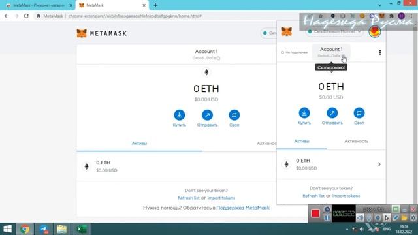The image size is (418, 235).
Task: Pause the screen recording
Action: (327, 218)
